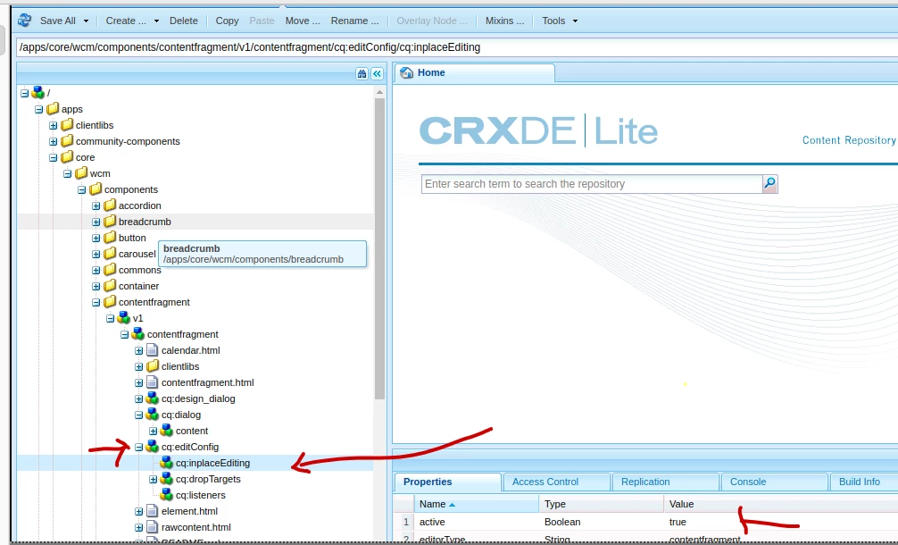898x545 pixels.
Task: Collapse the wcm folder
Action: (x=68, y=173)
